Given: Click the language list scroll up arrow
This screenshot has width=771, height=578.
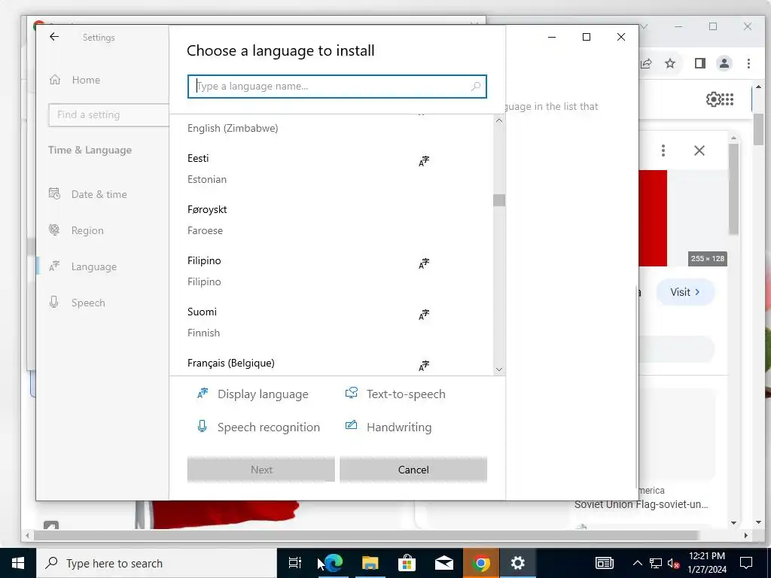Looking at the screenshot, I should click(499, 120).
